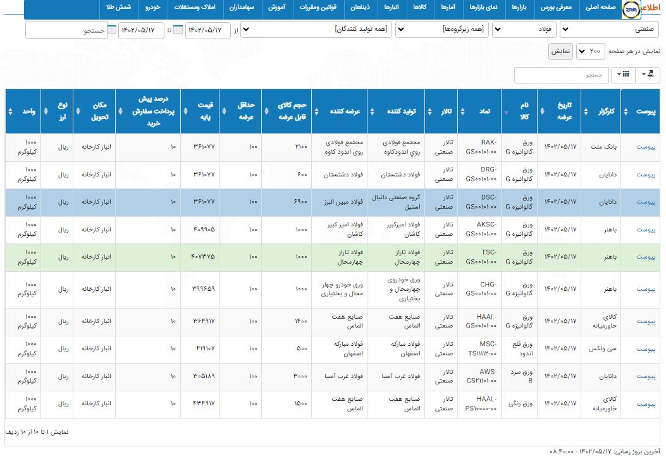
Task: Open پیوست link for HAAL-PS row
Action: 646,404
